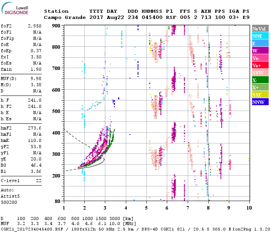Viewport: 271px width, 232px height.
Task: Choose the red Vo+ legend swatch
Action: [x=260, y=65]
